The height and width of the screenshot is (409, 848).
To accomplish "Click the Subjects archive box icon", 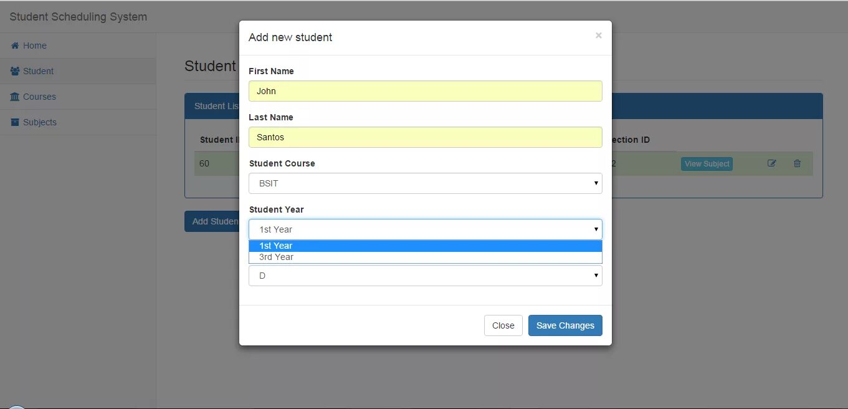I will [15, 122].
